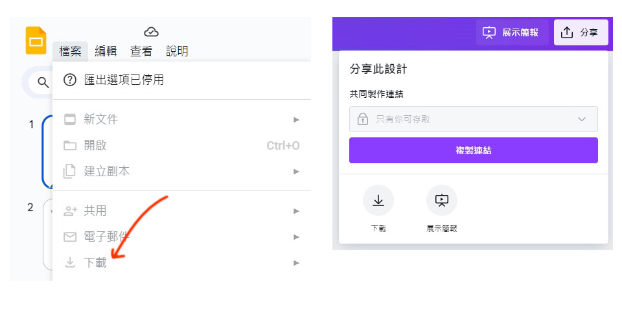Expand the 新文件 submenu arrow
Image resolution: width=622 pixels, height=311 pixels.
tap(296, 120)
